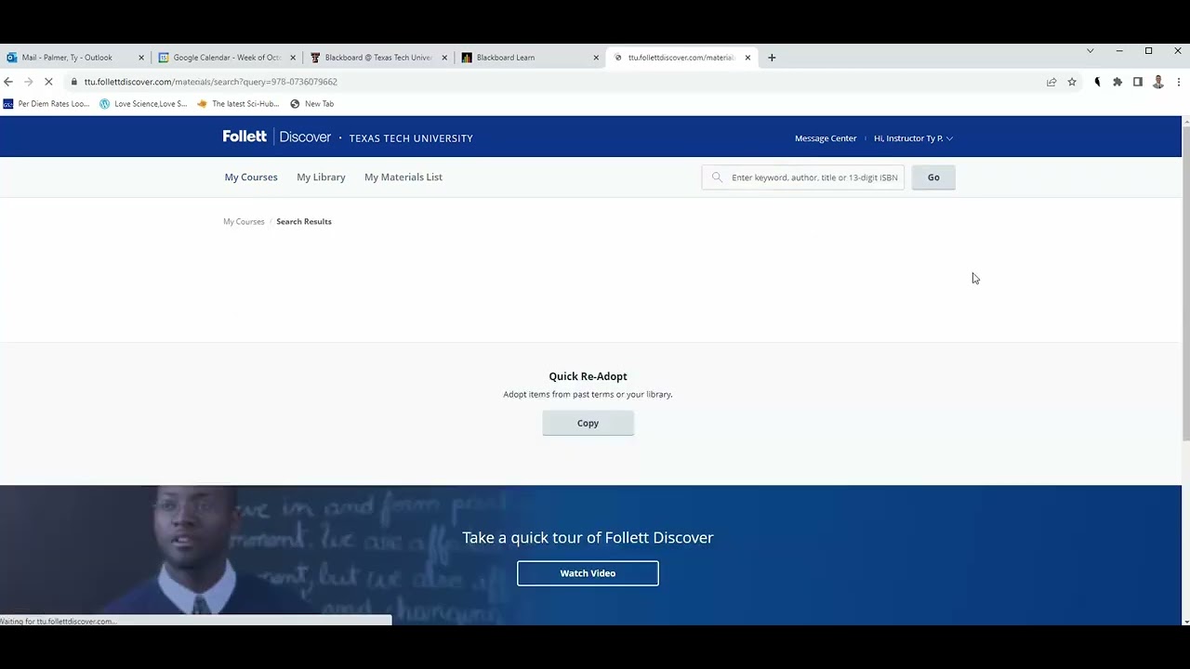The image size is (1190, 669).
Task: Open My Library in navigation
Action: [x=321, y=177]
